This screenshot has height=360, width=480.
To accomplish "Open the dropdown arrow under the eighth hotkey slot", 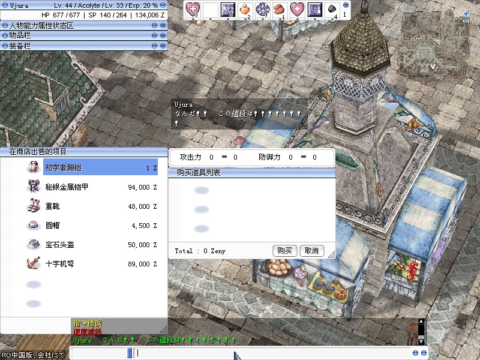I will (315, 19).
